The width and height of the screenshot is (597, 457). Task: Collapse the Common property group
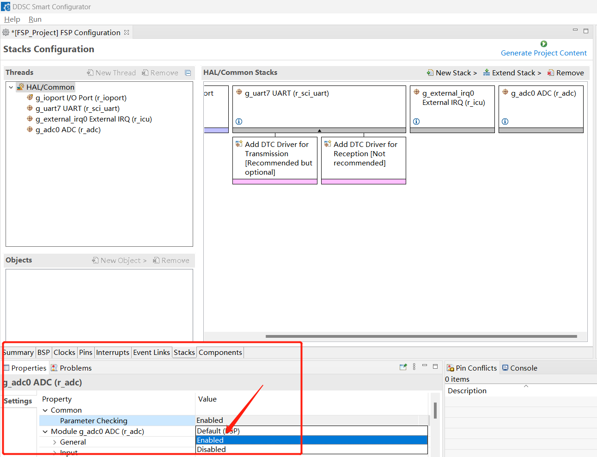click(x=45, y=410)
